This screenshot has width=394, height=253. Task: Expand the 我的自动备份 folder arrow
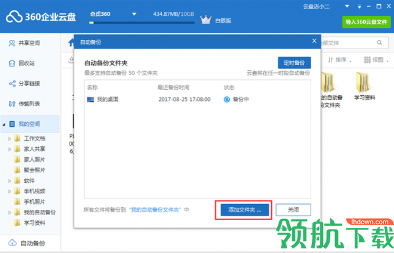[x=10, y=212]
